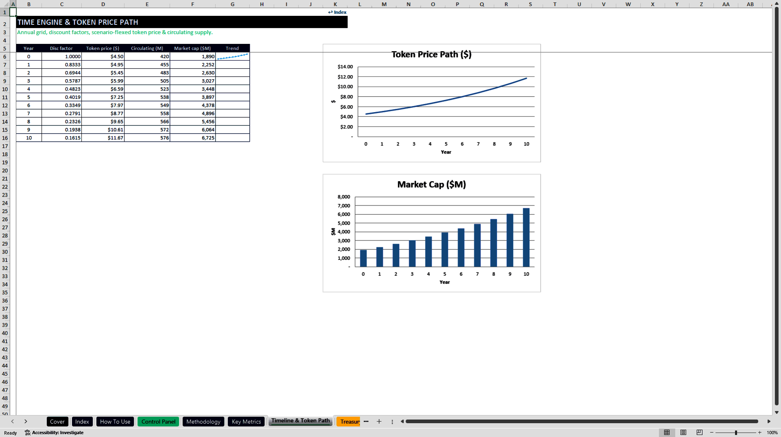Click the Select All corner triangle
Viewport: 781px width, 437px height.
click(x=5, y=4)
